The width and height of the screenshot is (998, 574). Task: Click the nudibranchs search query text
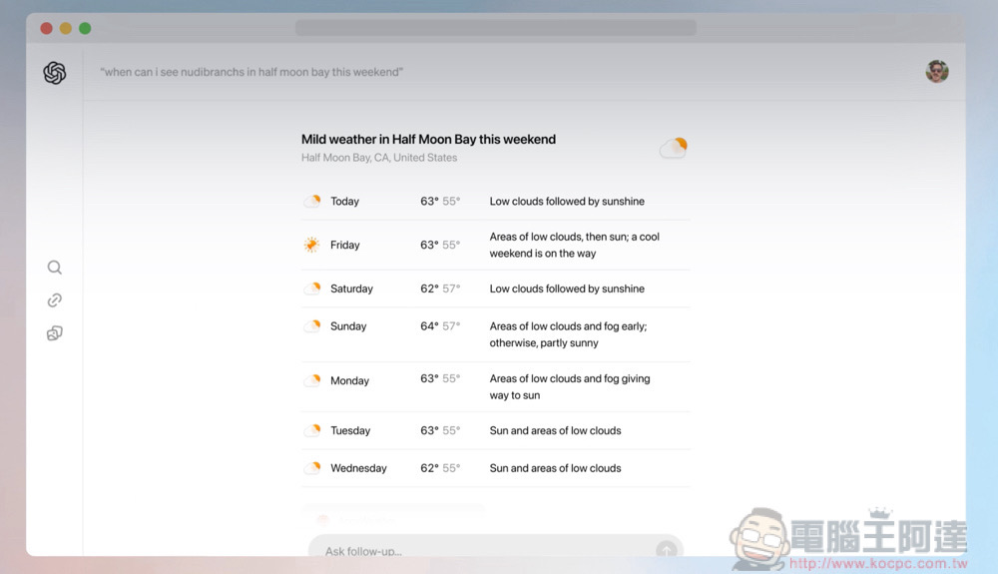pyautogui.click(x=251, y=73)
